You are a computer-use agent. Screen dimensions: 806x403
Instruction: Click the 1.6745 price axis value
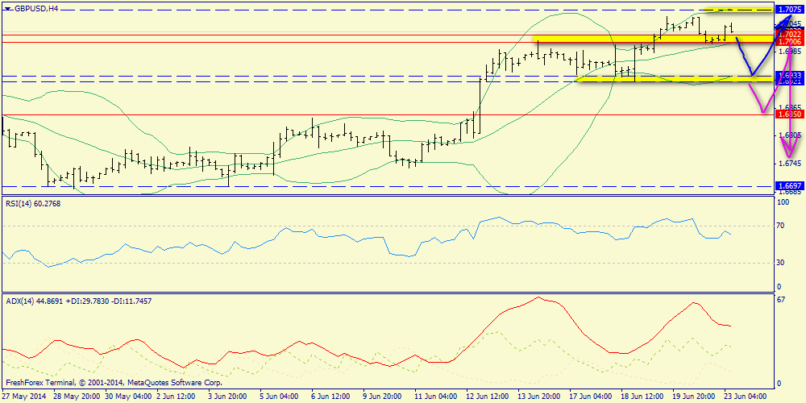[x=789, y=164]
